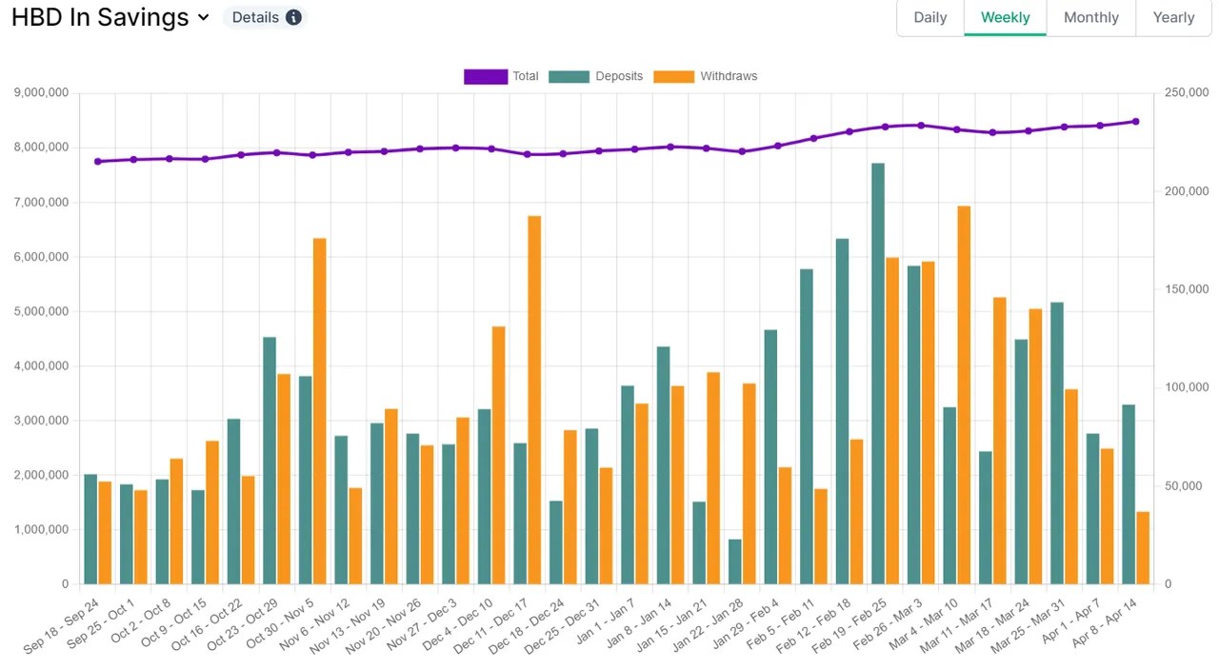Click the 'Apr 8 - Apr 14' axis label
The height and width of the screenshot is (669, 1219).
[1106, 624]
